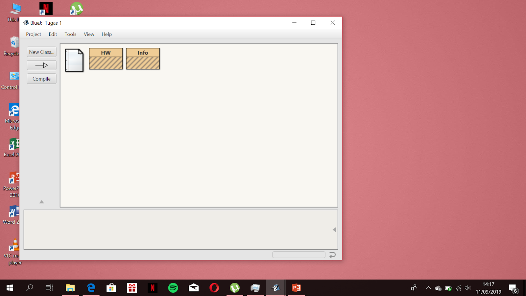Image resolution: width=526 pixels, height=296 pixels.
Task: Open uTorrent from the taskbar
Action: pyautogui.click(x=235, y=288)
